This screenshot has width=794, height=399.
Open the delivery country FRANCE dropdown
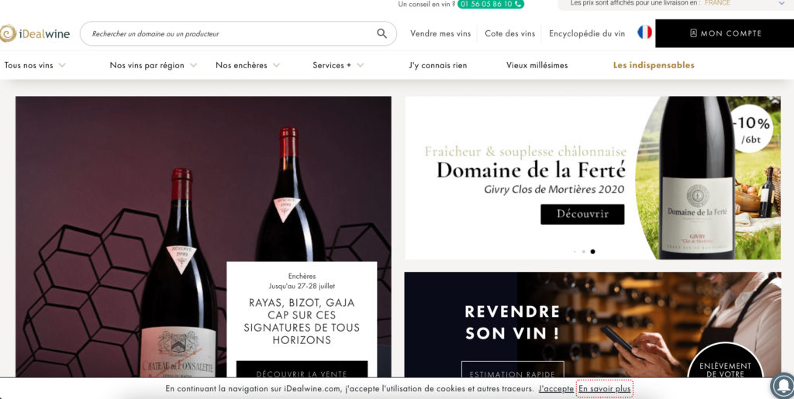click(x=676, y=4)
